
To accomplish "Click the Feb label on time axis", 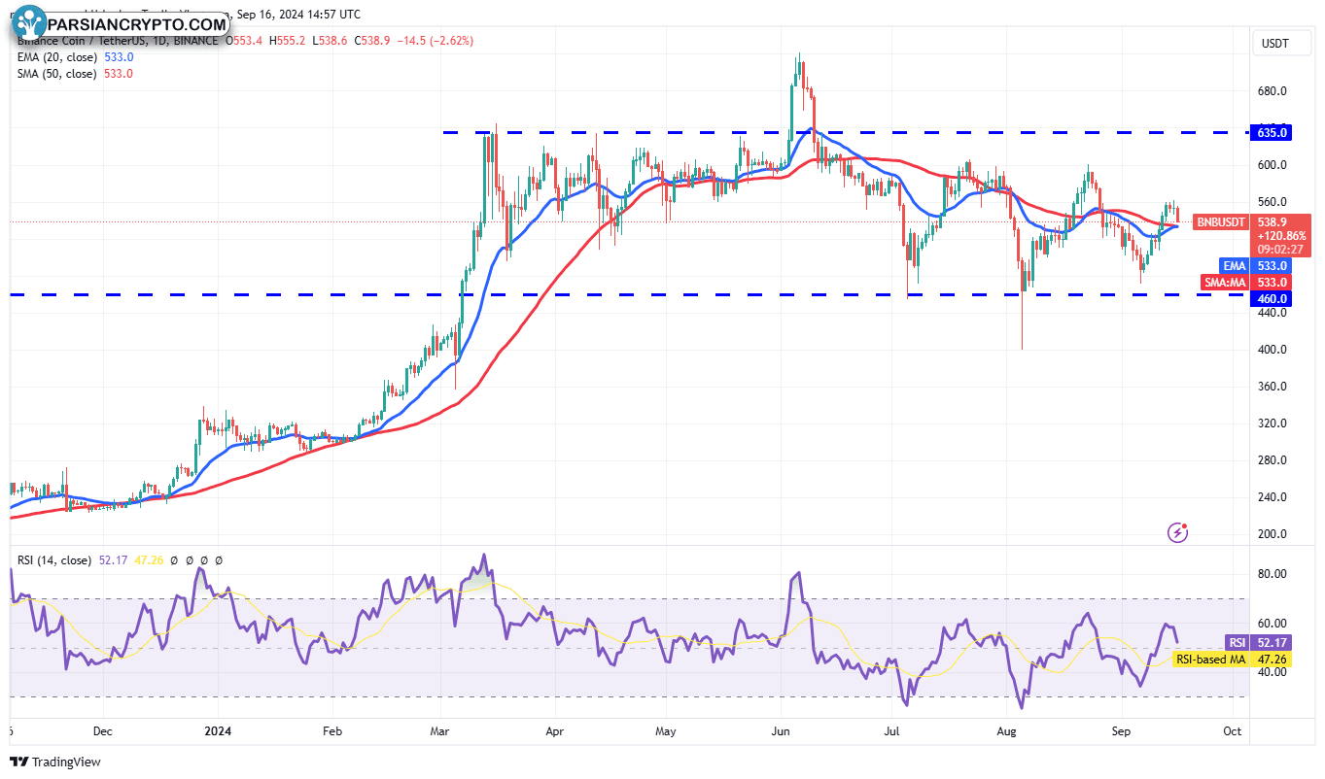I will (331, 730).
